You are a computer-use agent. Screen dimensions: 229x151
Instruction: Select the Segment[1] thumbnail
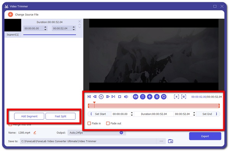13,25
